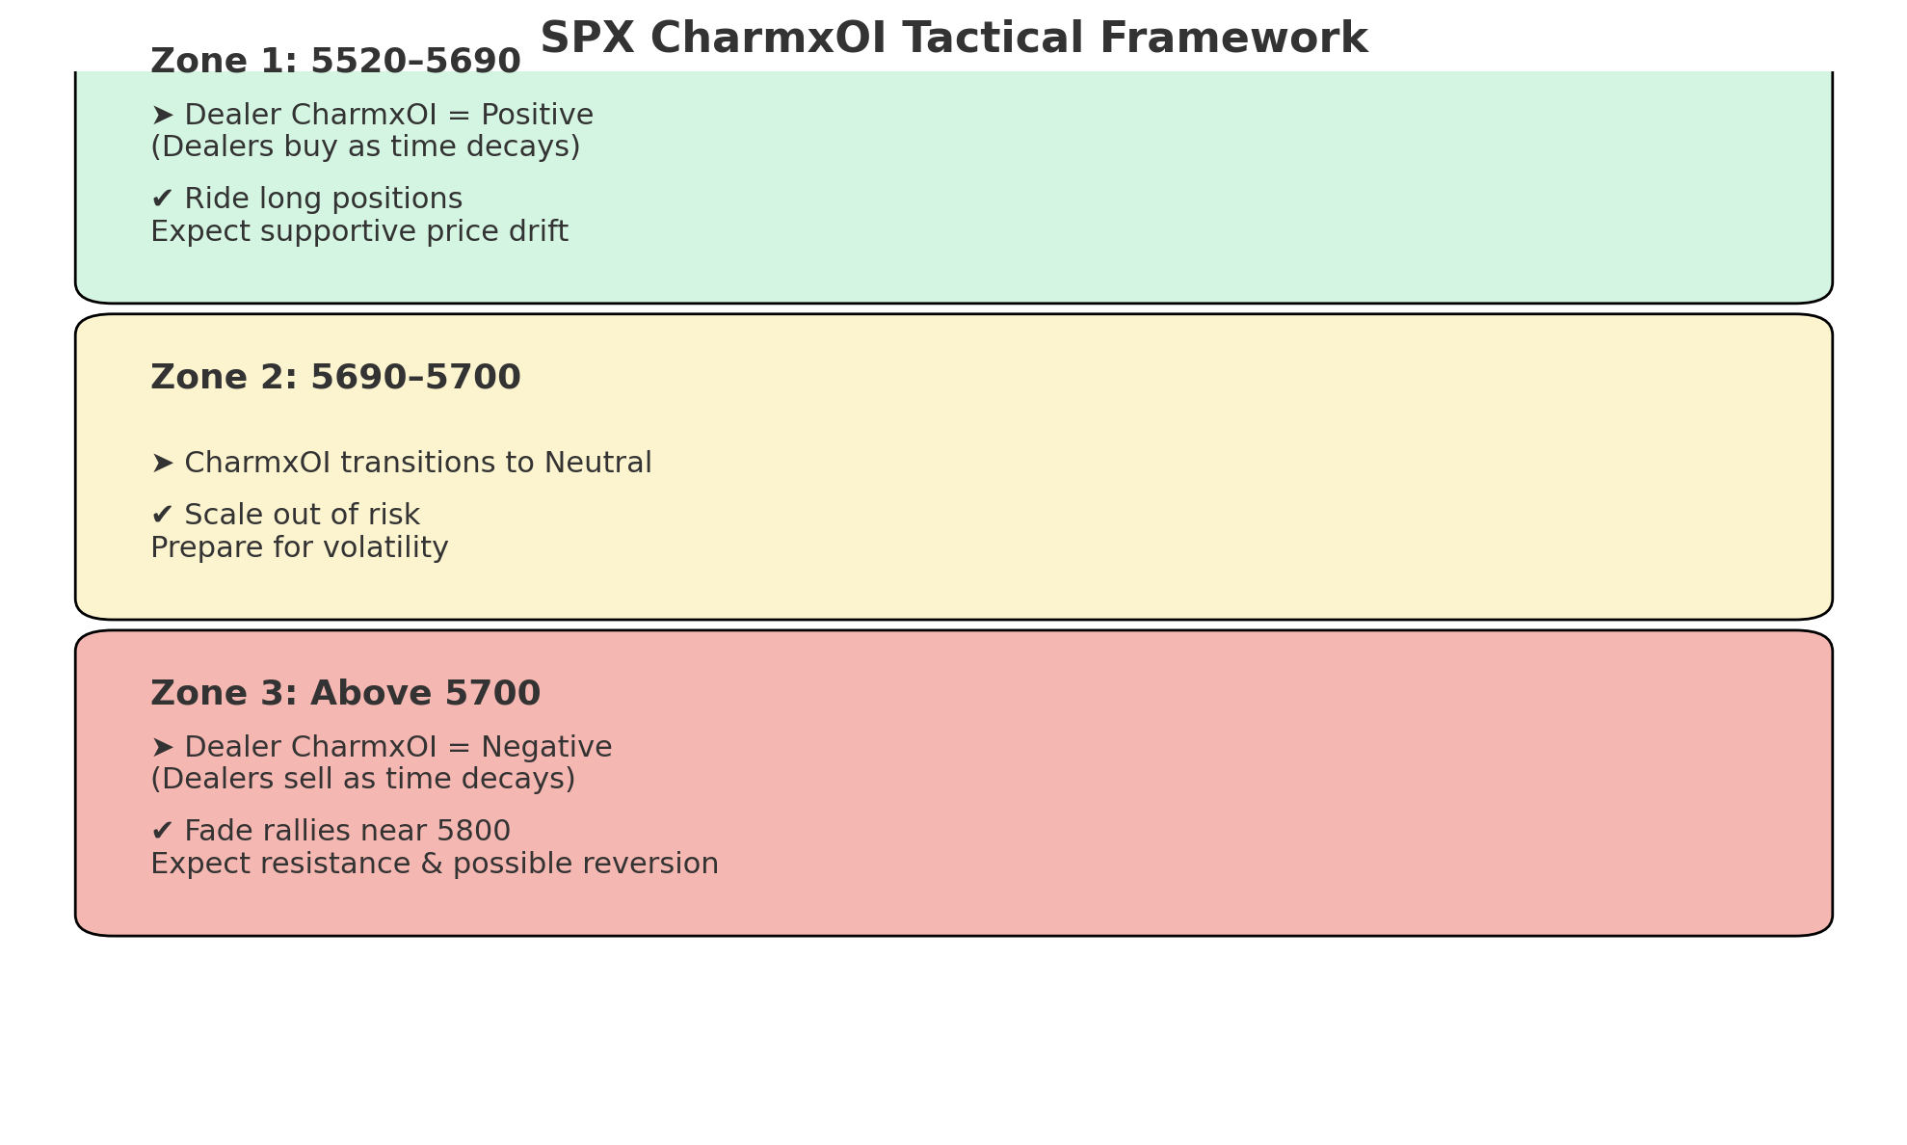Click the Zone 2: 5690–5700 heading

coord(335,378)
